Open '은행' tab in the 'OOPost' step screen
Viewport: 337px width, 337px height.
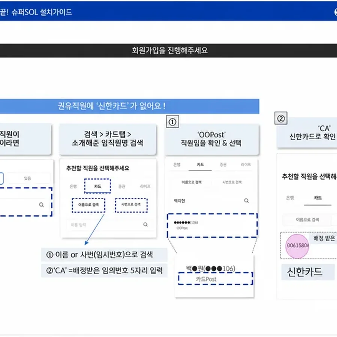click(177, 165)
